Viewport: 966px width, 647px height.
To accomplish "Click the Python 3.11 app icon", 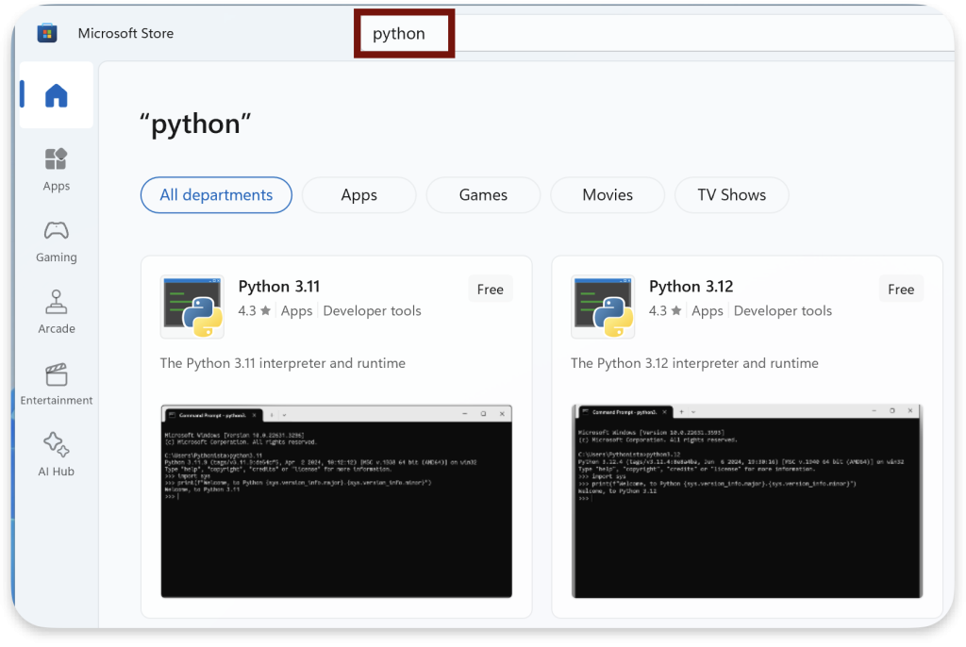I will (192, 307).
